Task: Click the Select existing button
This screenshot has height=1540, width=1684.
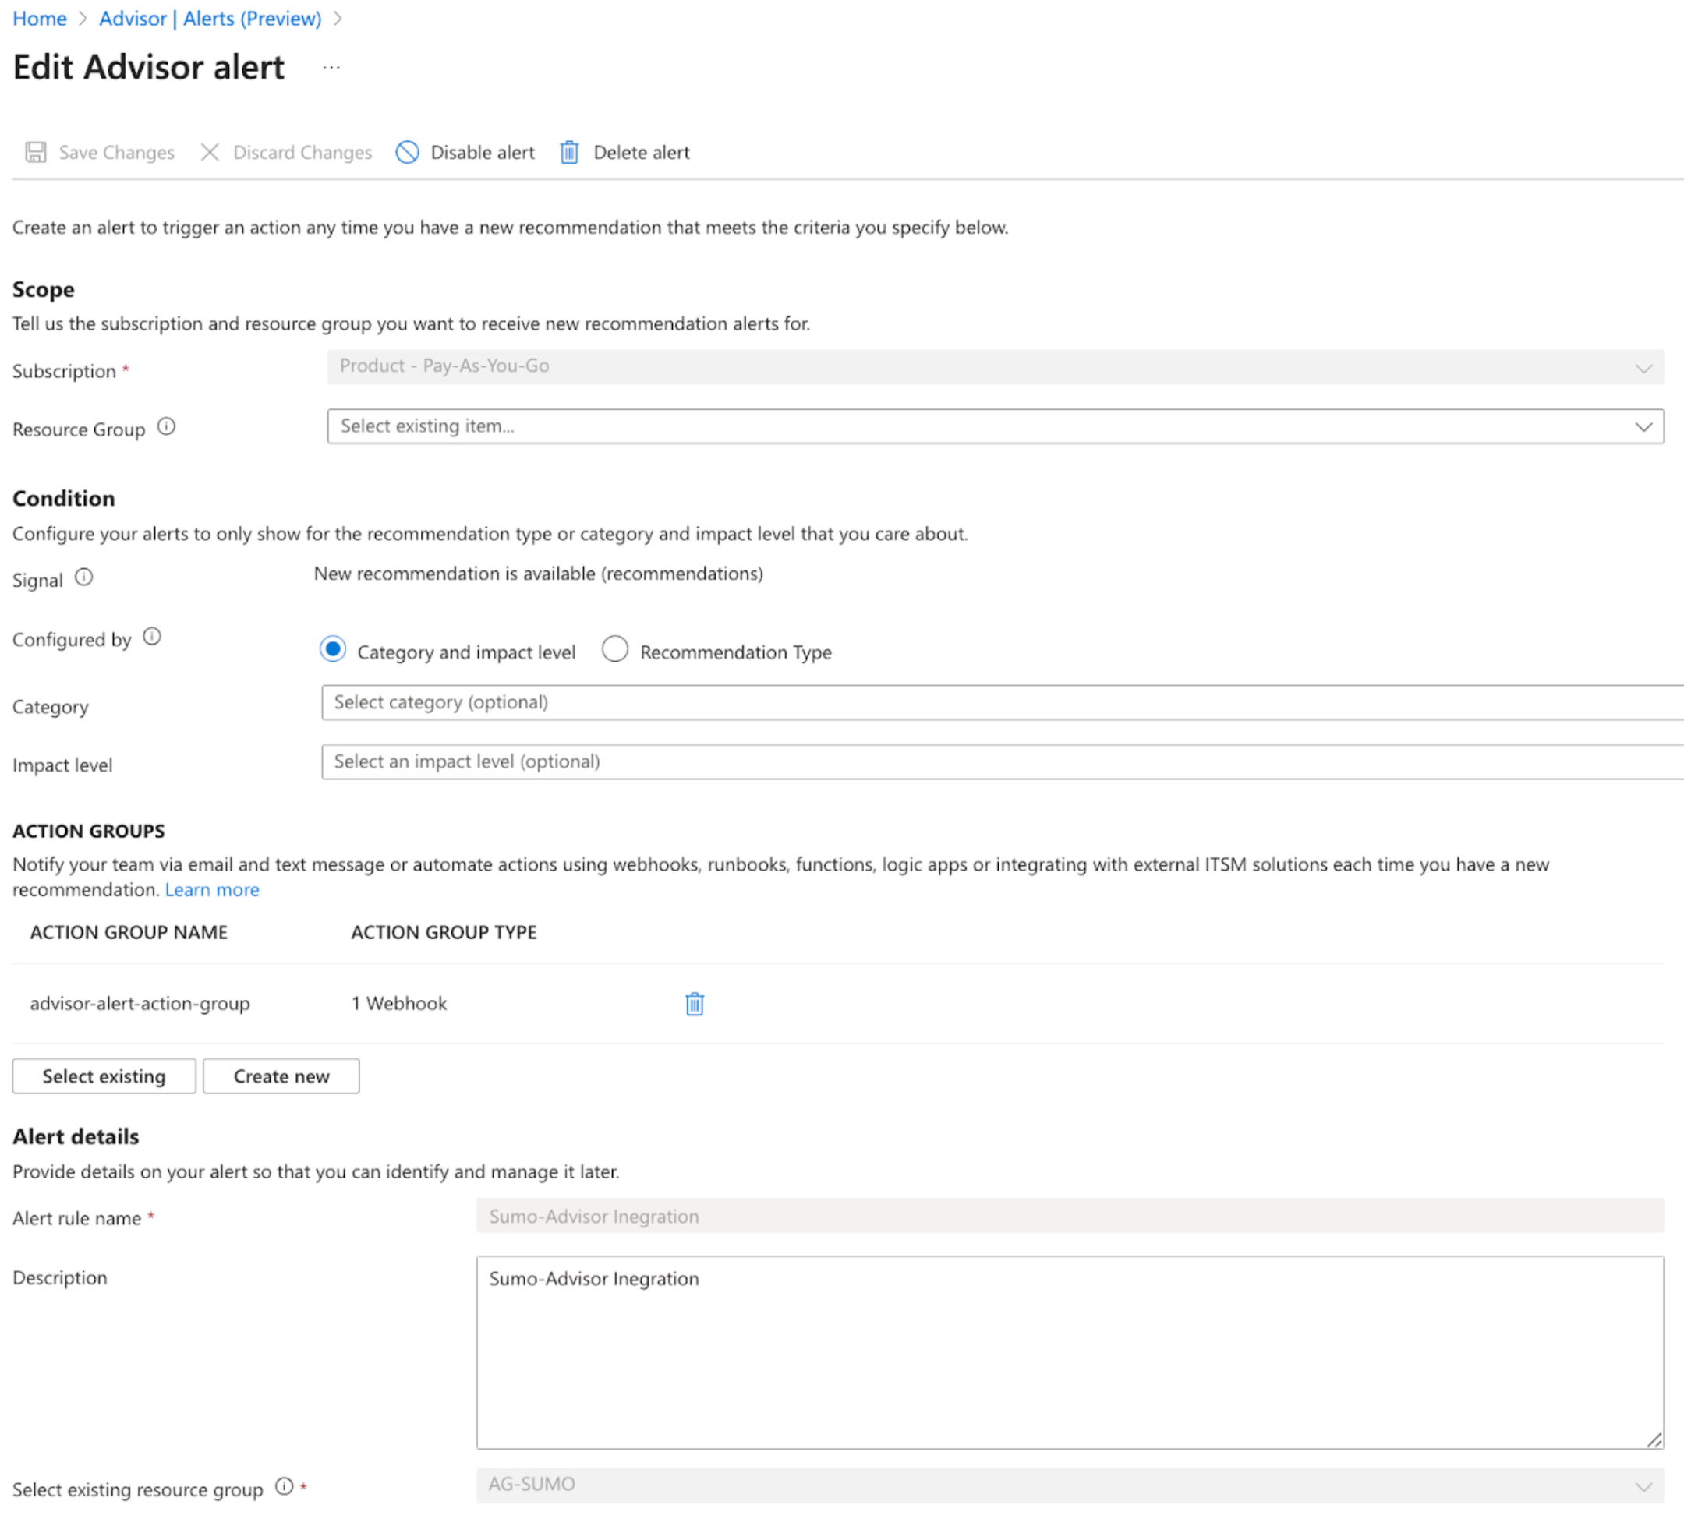Action: [104, 1076]
